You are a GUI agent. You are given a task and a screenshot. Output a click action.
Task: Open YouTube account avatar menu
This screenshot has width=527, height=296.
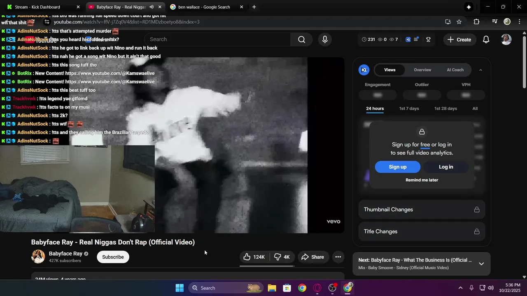tap(506, 39)
